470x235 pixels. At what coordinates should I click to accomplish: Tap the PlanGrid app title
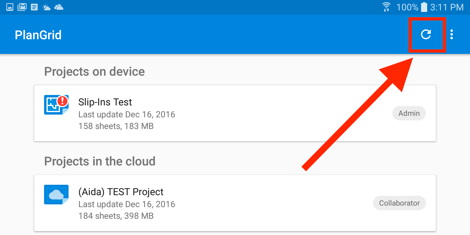click(38, 35)
